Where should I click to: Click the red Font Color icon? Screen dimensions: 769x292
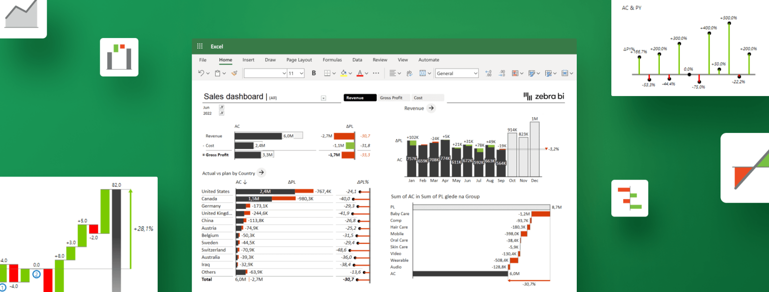point(360,73)
